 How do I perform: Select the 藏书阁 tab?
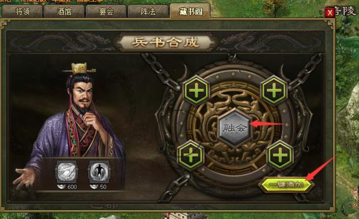(190, 11)
